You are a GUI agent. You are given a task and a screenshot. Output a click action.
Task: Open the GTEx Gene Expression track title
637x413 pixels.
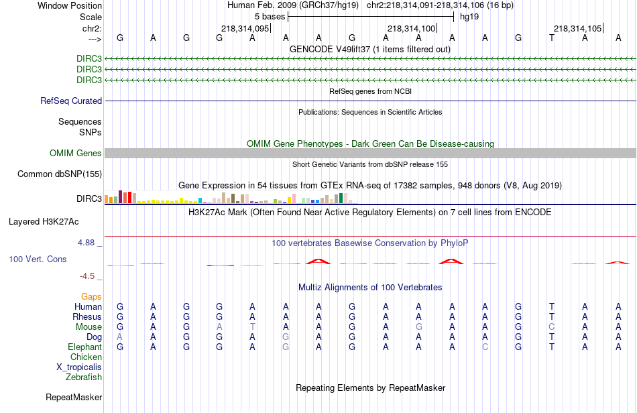coord(370,186)
